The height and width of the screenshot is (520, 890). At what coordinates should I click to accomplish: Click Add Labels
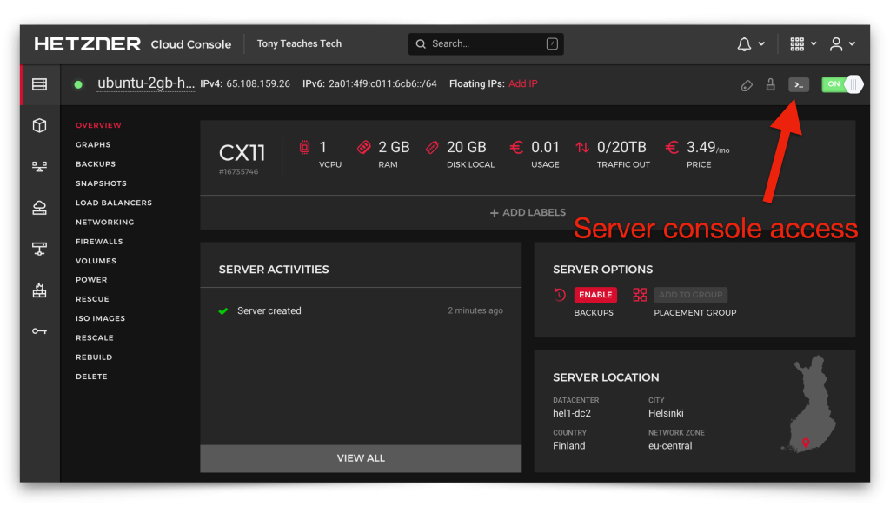(528, 212)
